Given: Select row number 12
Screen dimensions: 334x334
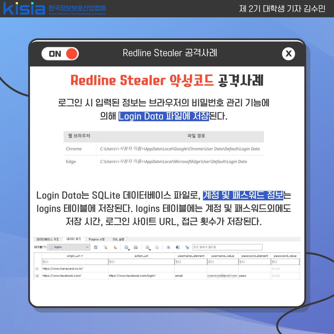Looking at the screenshot, I should click(37, 276).
